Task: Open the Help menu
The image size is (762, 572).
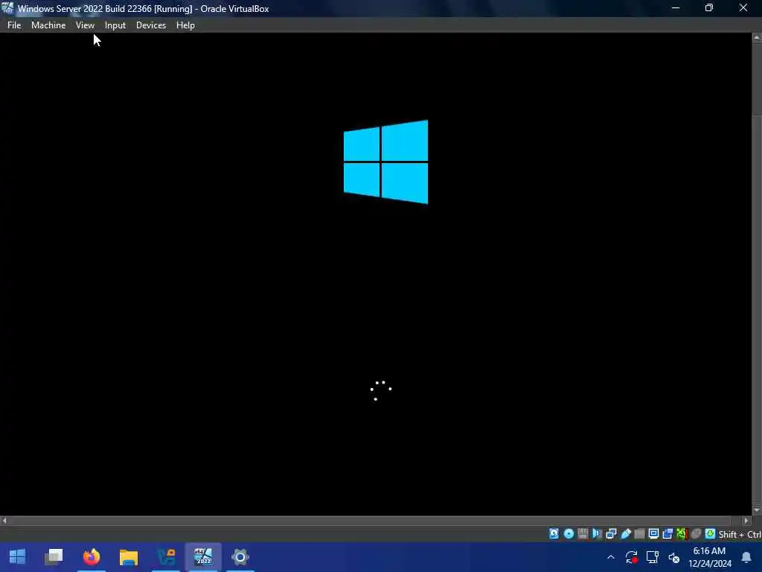Action: click(x=185, y=25)
